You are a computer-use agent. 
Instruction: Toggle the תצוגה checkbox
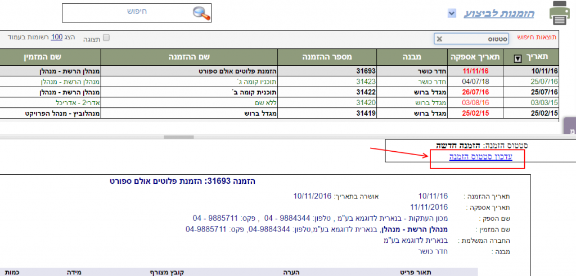(106, 37)
